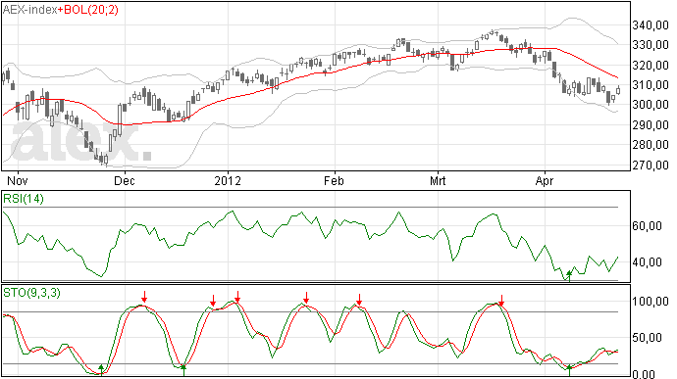677x379 pixels.
Task: Click the 340,00 price axis value
Action: tap(651, 25)
